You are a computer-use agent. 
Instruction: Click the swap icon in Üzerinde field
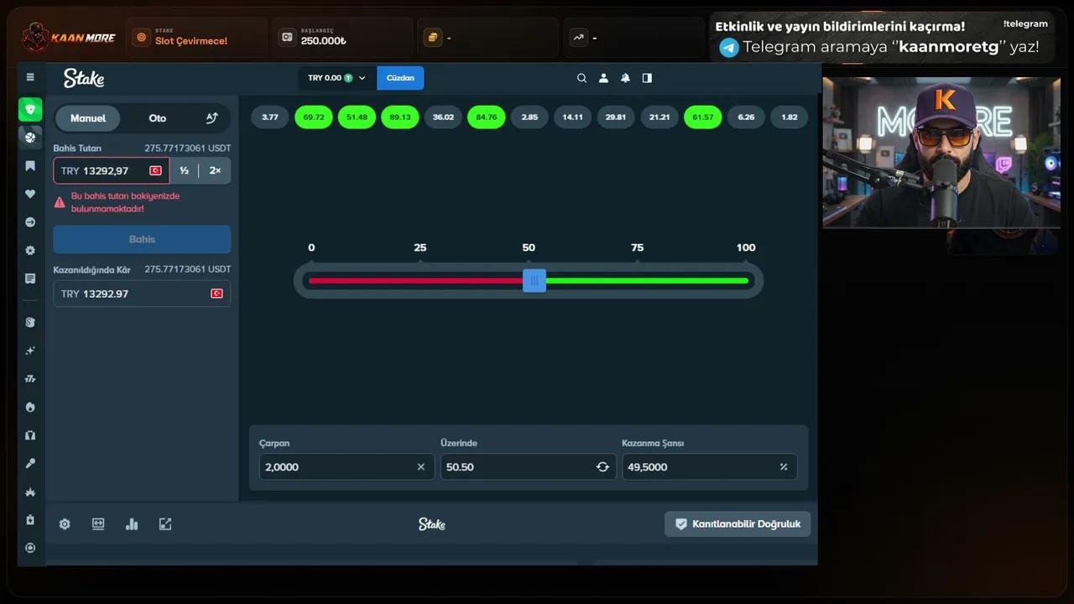tap(602, 467)
